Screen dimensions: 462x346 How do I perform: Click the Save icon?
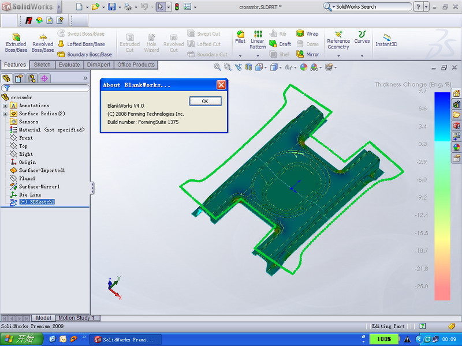[x=111, y=6]
